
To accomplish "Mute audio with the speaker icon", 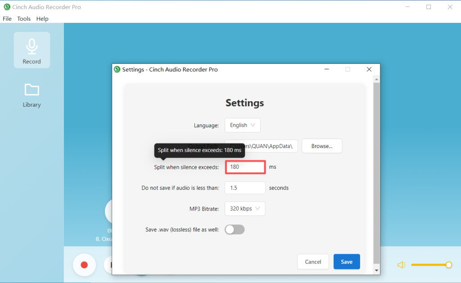I will click(x=402, y=265).
